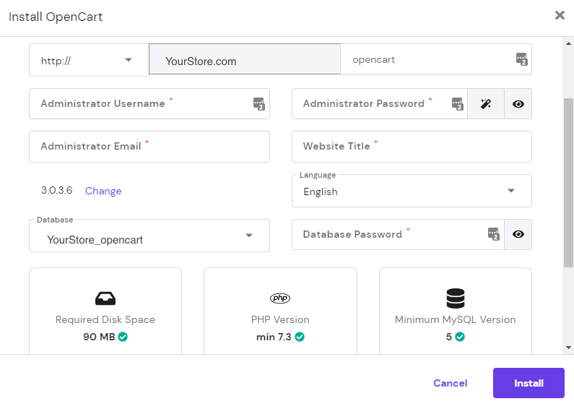Click password manager icon in Database Password field

click(494, 233)
